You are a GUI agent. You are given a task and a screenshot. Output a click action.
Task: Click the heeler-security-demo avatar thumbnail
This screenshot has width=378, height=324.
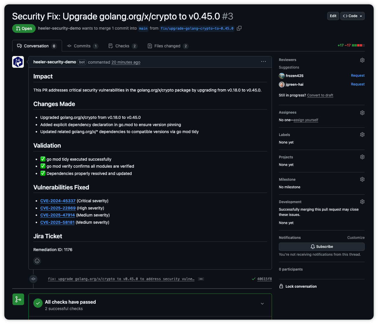pyautogui.click(x=18, y=62)
